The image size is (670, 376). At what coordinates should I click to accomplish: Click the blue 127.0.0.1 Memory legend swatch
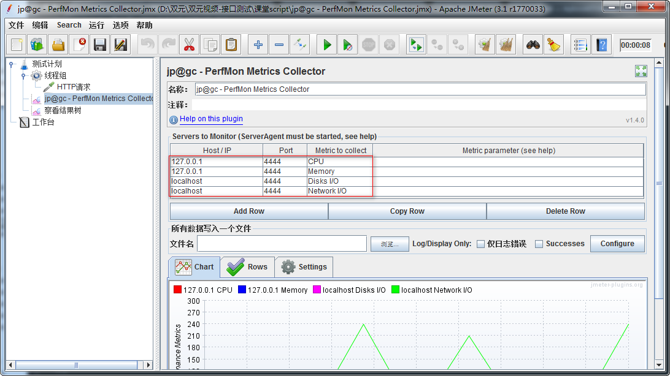pyautogui.click(x=242, y=290)
